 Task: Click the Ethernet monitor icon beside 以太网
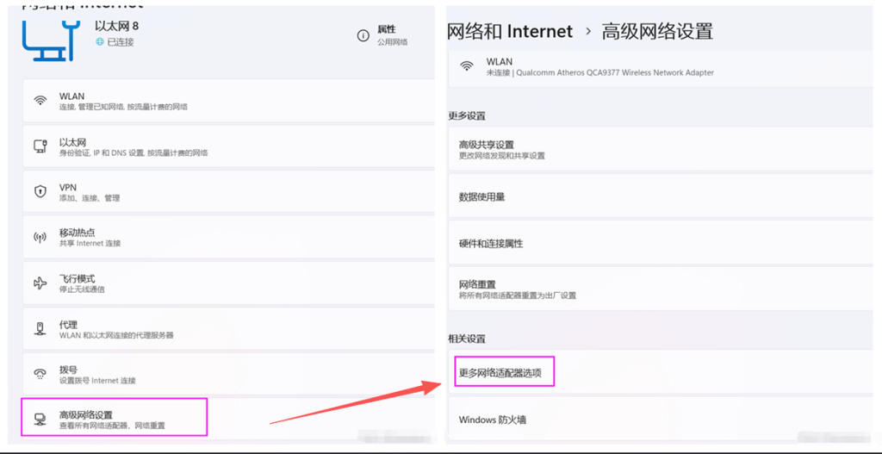click(40, 146)
